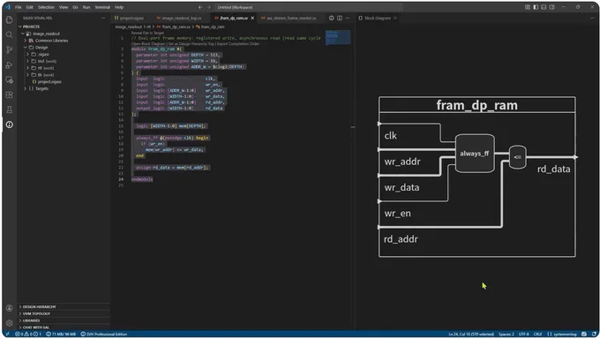Open the Edit menu

(30, 7)
